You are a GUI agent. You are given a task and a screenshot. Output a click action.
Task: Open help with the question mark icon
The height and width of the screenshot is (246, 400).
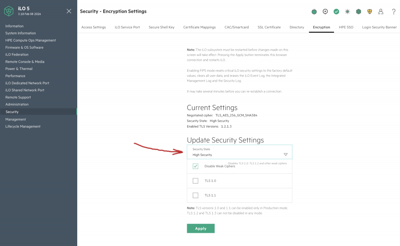394,12
